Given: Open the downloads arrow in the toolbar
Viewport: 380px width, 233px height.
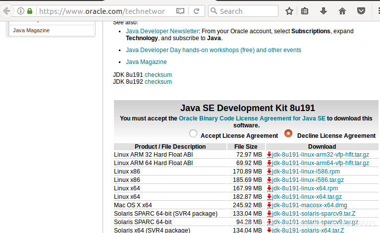Looking at the screenshot, I should [324, 11].
